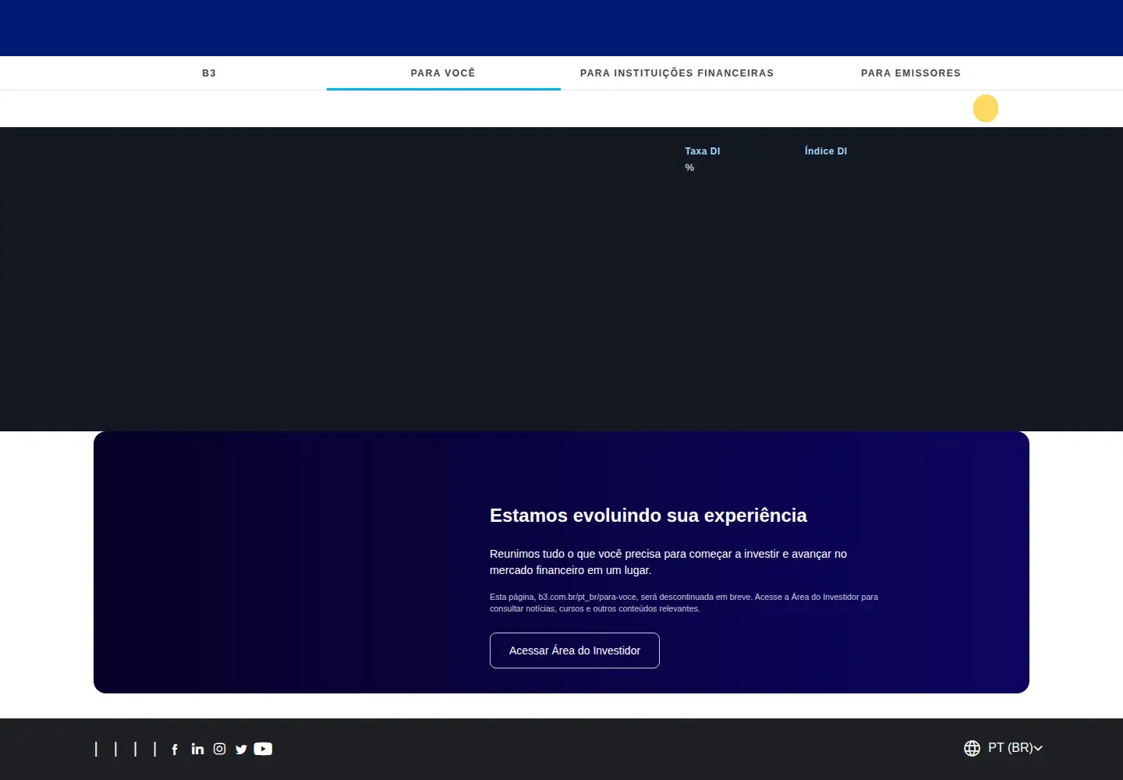Open B3 Twitter profile icon

[241, 749]
